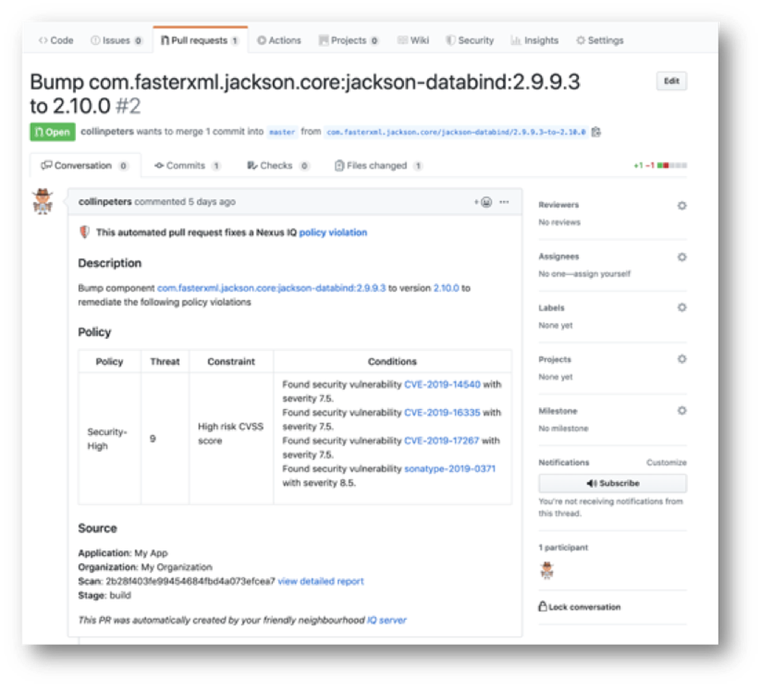This screenshot has width=760, height=686.
Task: Click the diffstat color bar
Action: tap(672, 166)
